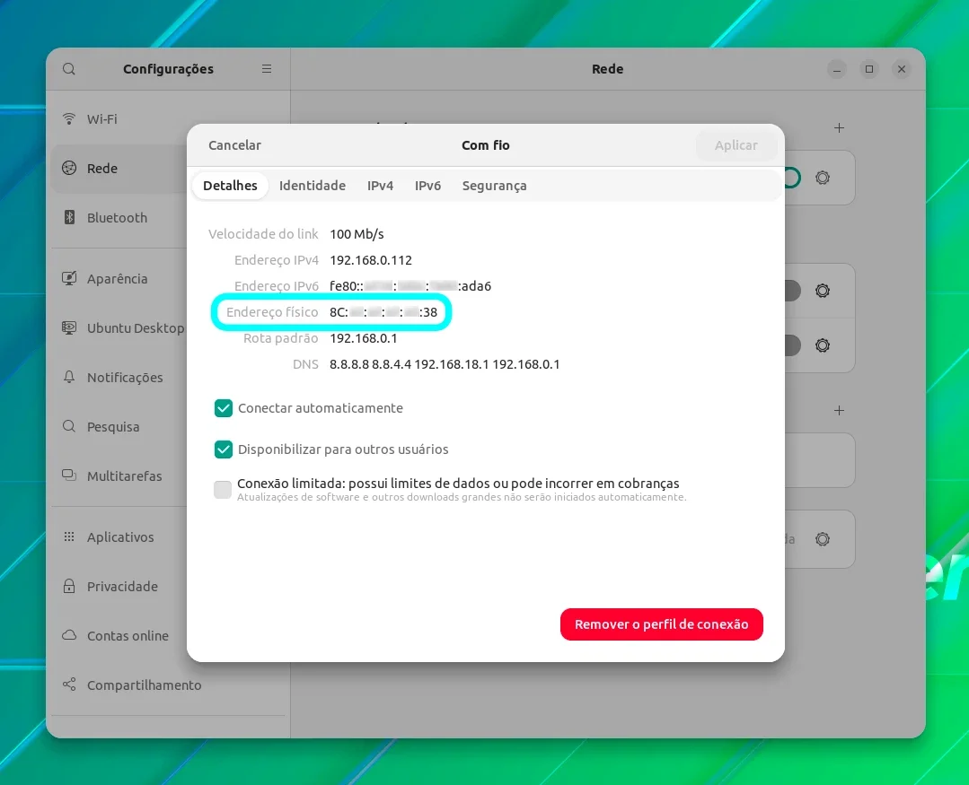Click the search icon in Configurações header
Image resolution: width=969 pixels, height=785 pixels.
tap(69, 68)
